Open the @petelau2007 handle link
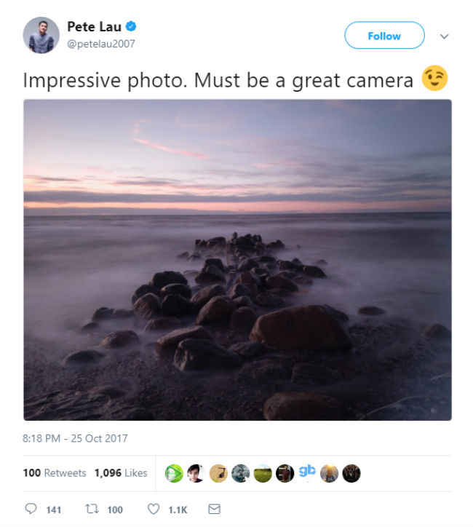This screenshot has width=473, height=527. click(100, 44)
